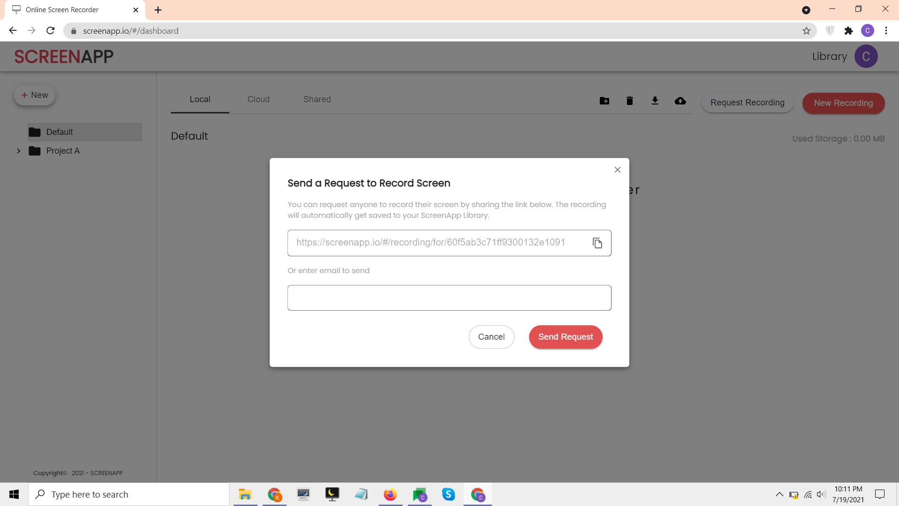Open Chrome's three-dot menu
This screenshot has height=506, width=899.
click(x=886, y=31)
